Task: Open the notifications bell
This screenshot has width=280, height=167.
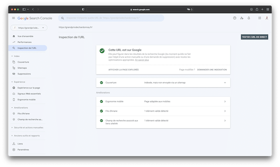Action: coord(249,18)
